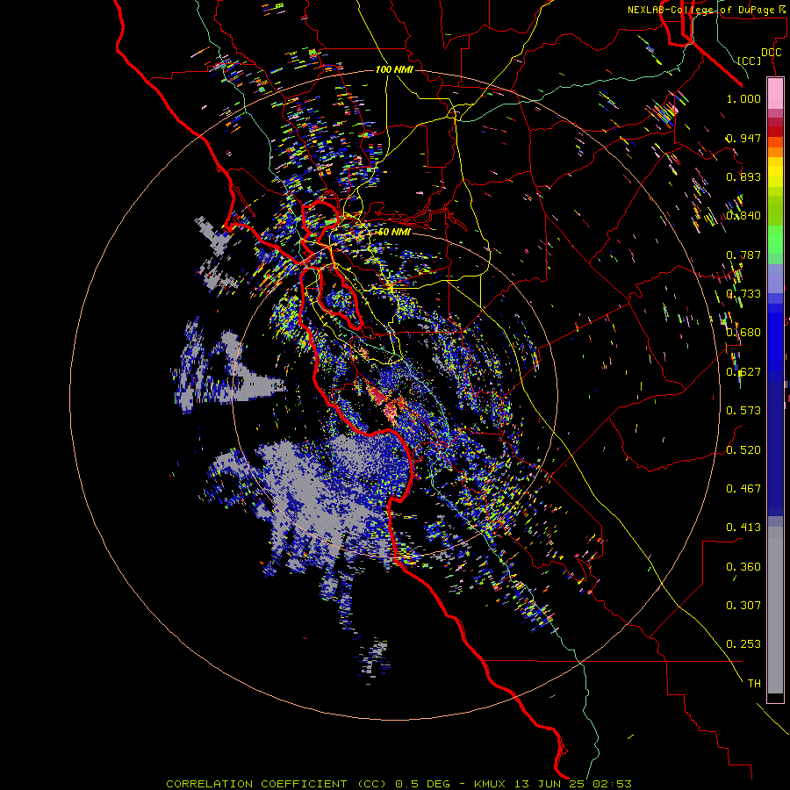Select the 0.413 scale value

(x=743, y=528)
